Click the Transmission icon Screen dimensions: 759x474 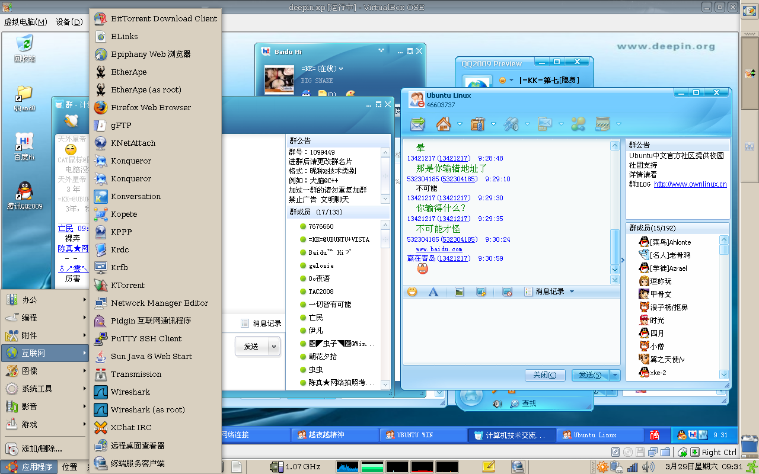point(101,374)
